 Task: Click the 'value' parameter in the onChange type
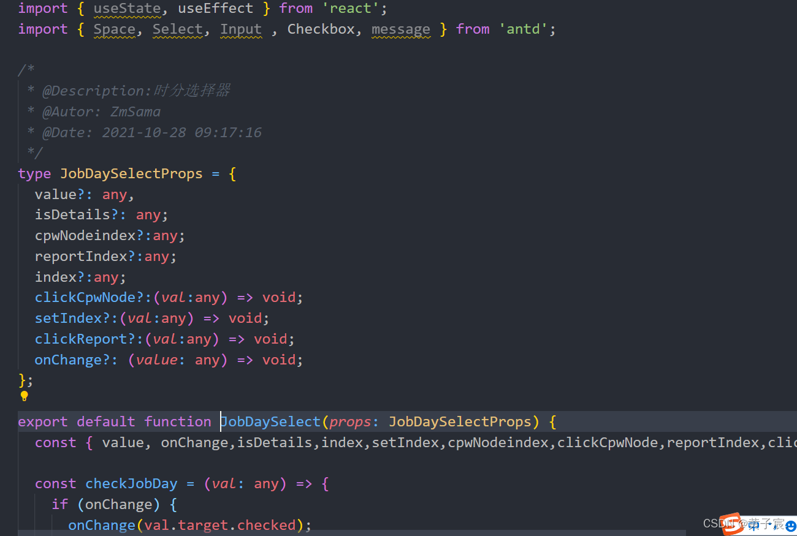tap(156, 360)
